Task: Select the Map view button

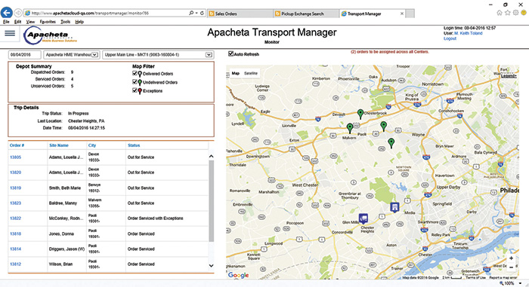Action: [x=236, y=73]
